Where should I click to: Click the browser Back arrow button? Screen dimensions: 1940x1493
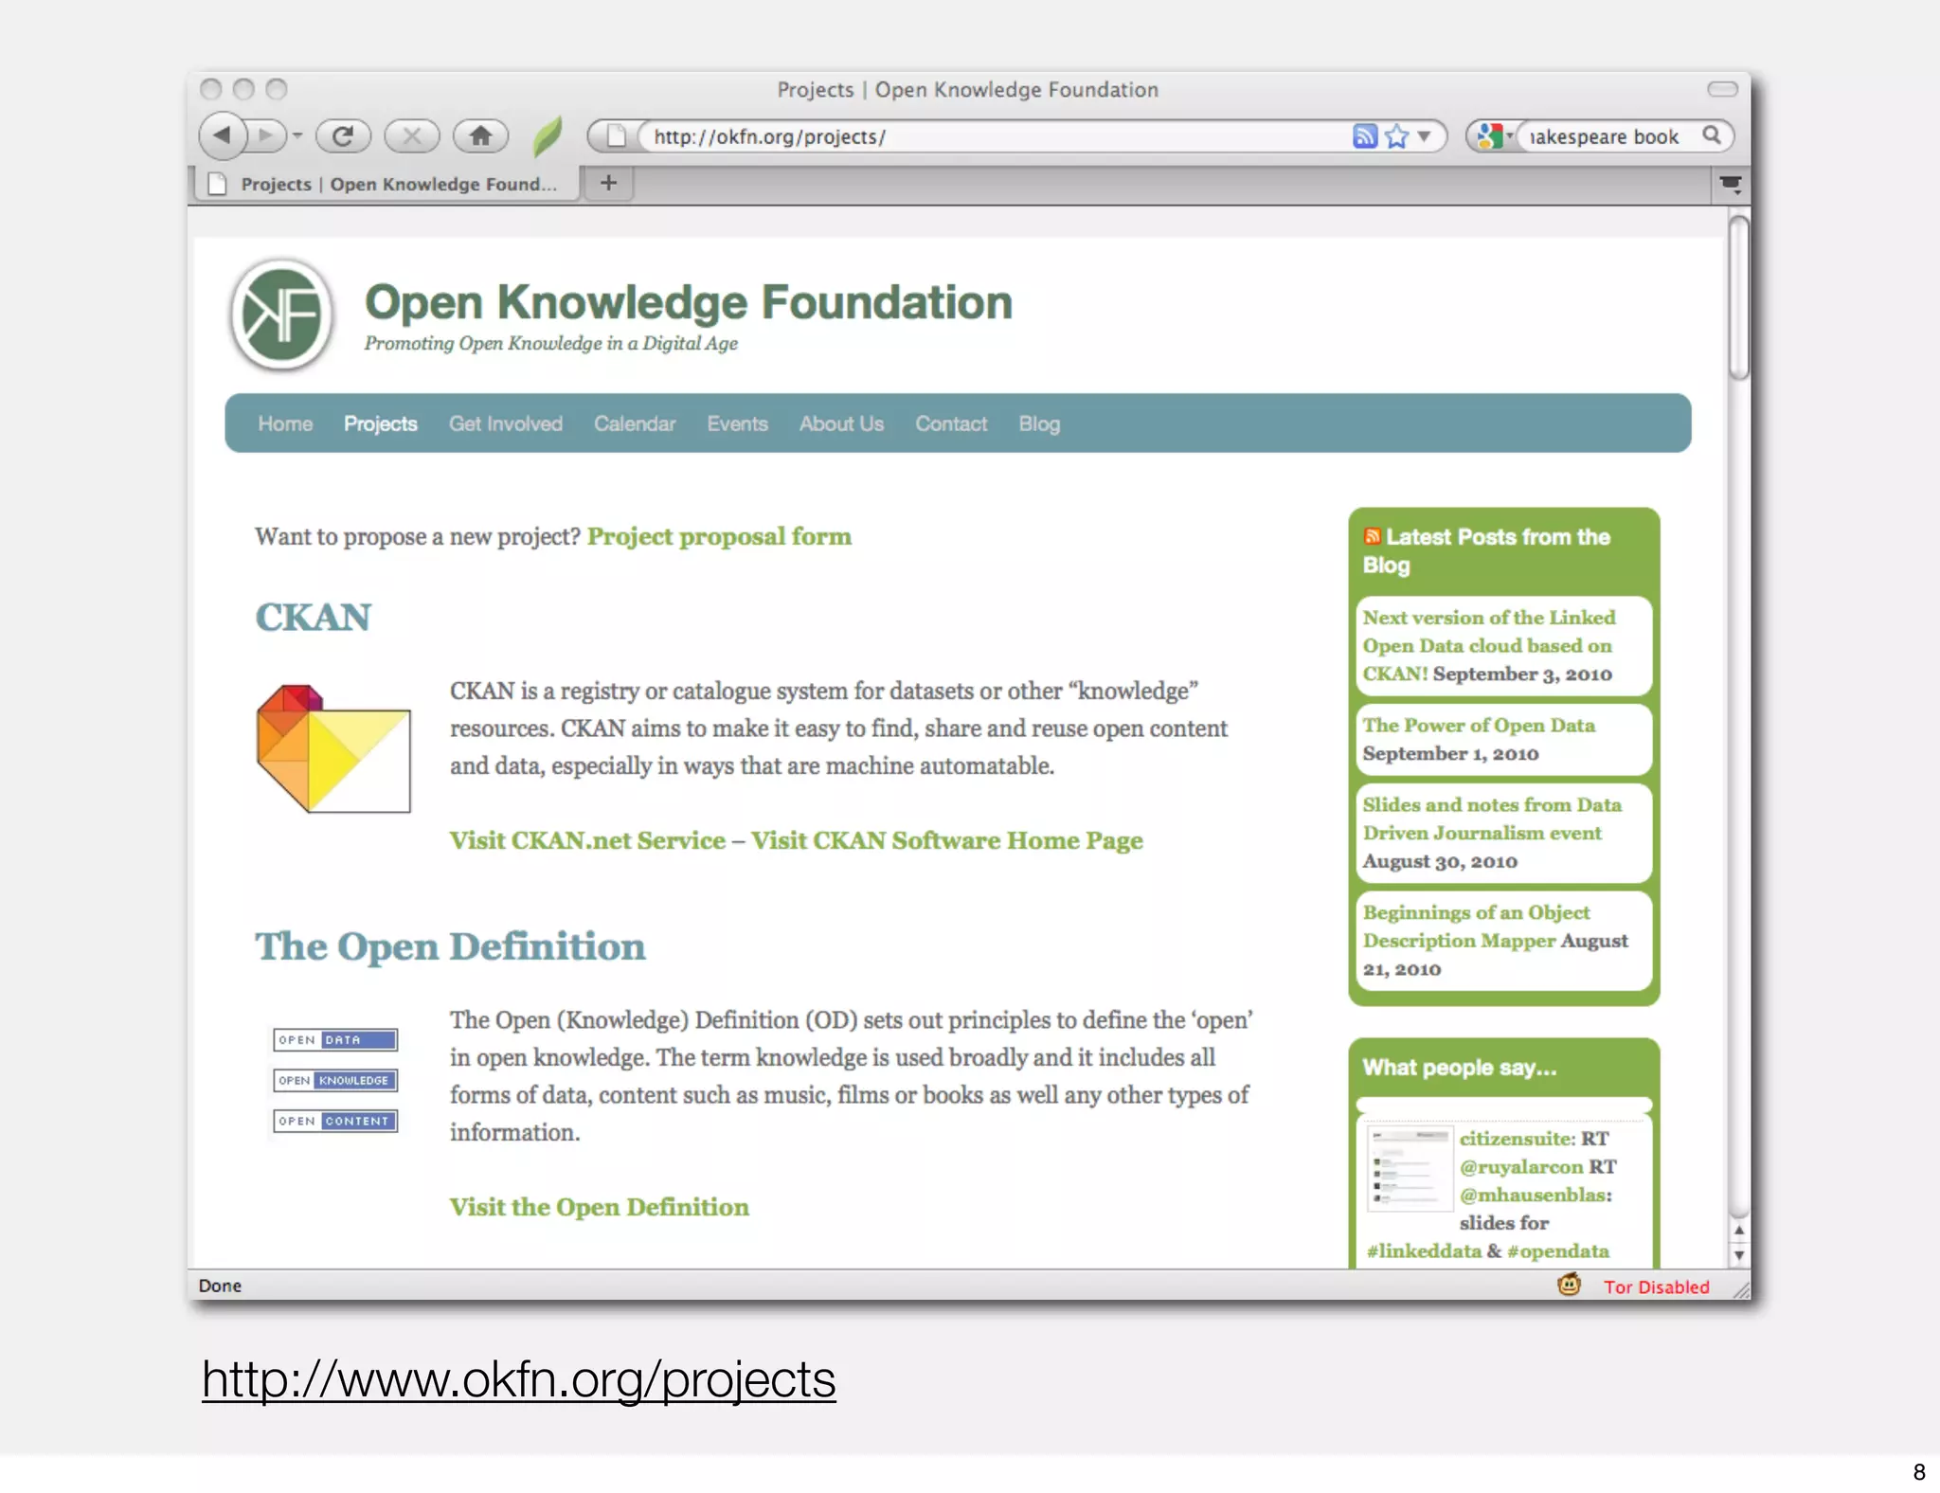click(223, 135)
